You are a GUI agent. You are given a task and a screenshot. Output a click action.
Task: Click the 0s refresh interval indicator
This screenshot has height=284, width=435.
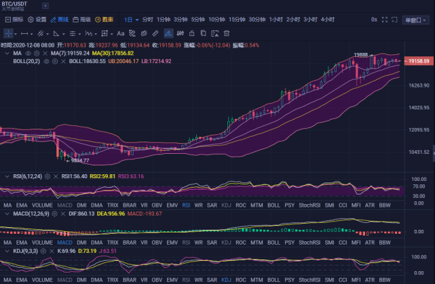coord(374,20)
